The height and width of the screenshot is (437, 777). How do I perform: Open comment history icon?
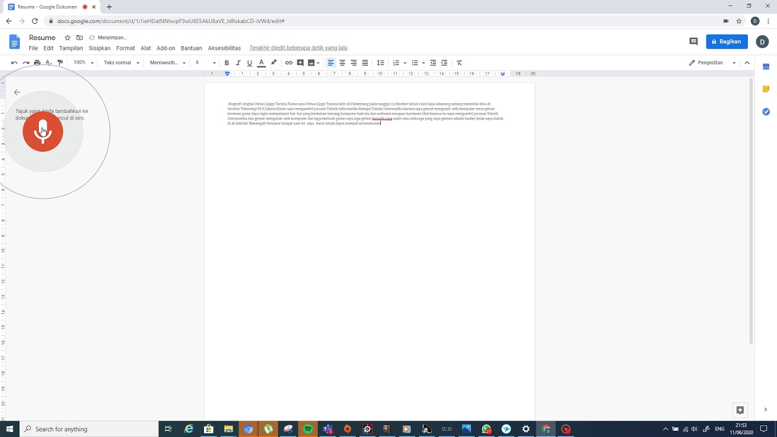[693, 41]
